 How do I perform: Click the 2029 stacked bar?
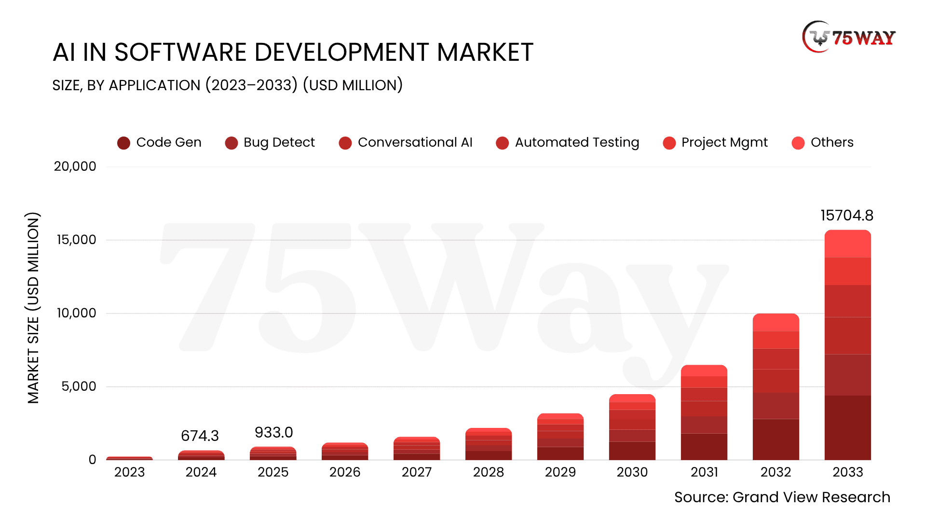[560, 437]
